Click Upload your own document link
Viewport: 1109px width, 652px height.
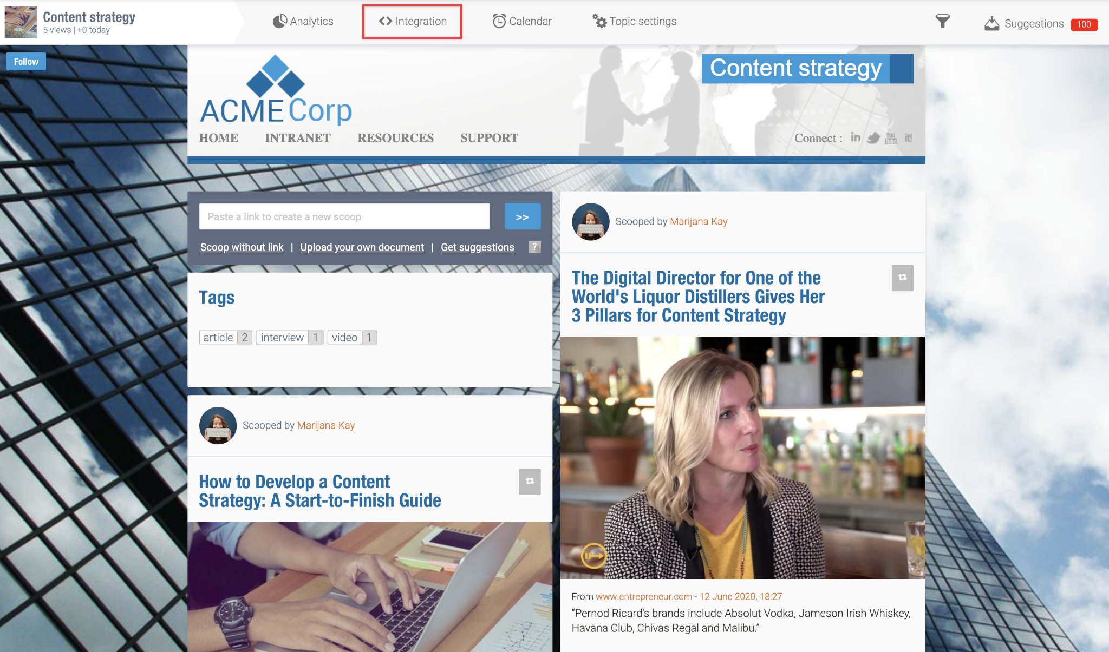pos(362,247)
